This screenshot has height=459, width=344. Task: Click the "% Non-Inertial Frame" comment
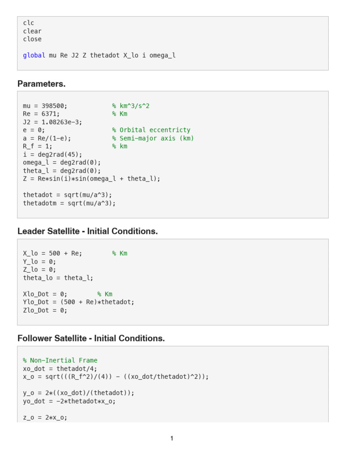pyautogui.click(x=60, y=360)
